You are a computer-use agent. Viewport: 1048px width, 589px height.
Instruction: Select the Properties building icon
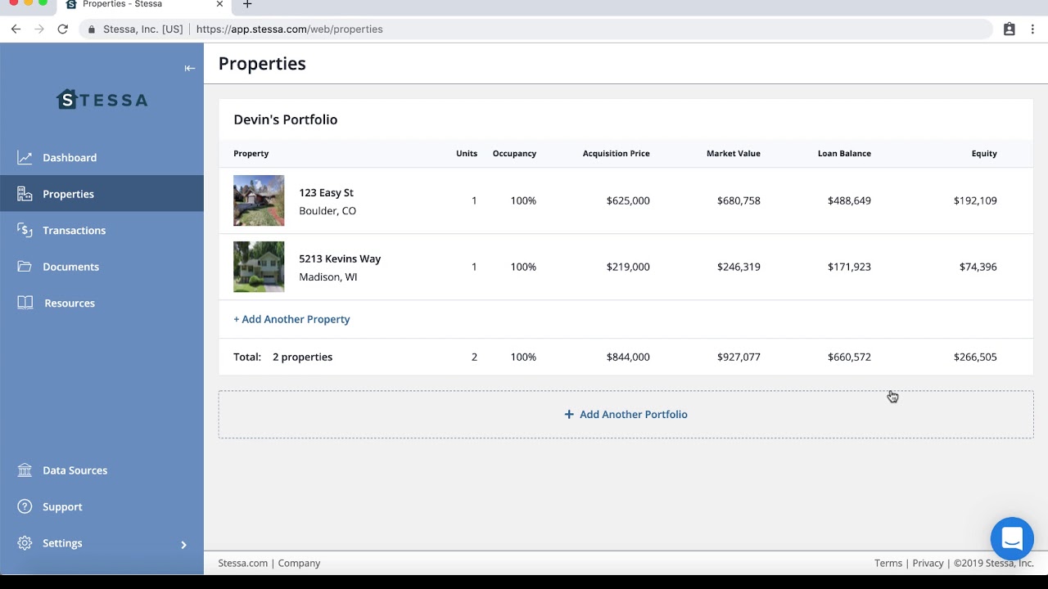(25, 194)
